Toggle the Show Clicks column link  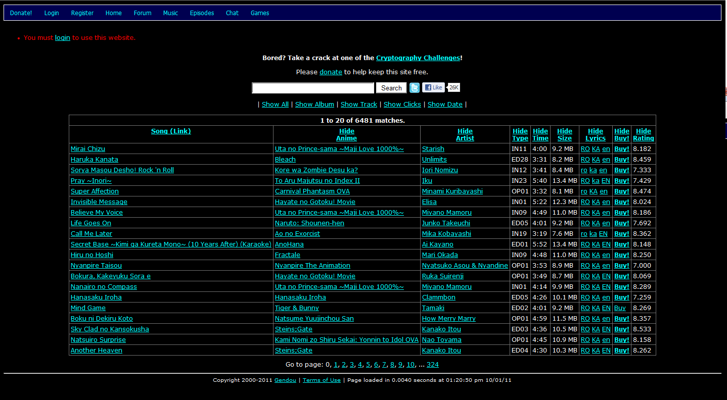pyautogui.click(x=402, y=105)
